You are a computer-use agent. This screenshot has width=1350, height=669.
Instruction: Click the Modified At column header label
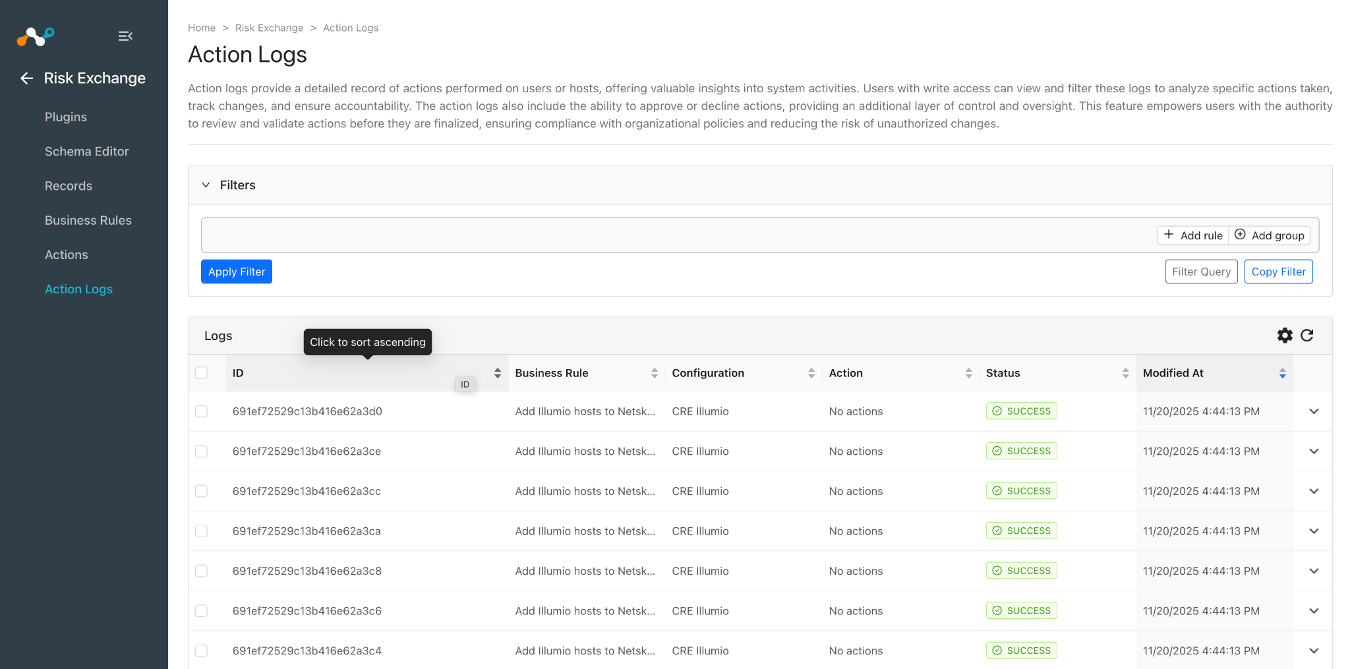[x=1173, y=373]
